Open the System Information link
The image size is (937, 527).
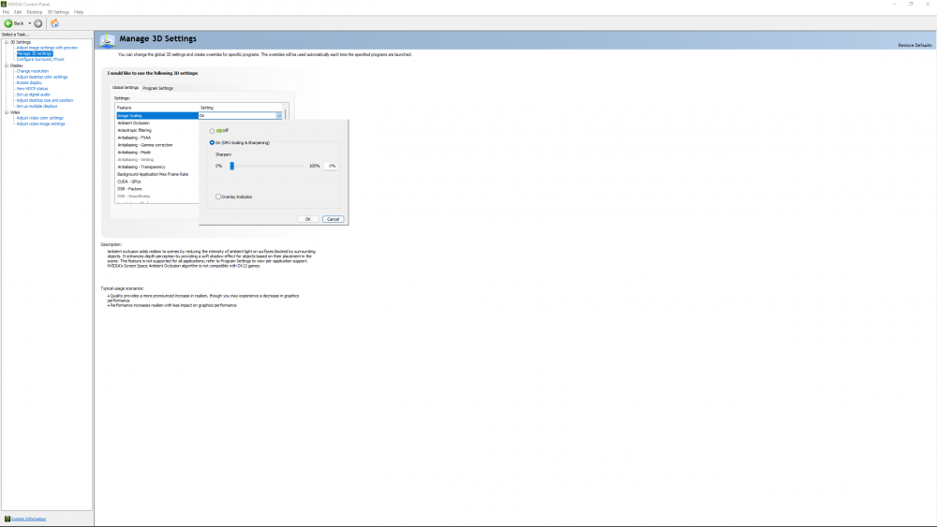29,519
